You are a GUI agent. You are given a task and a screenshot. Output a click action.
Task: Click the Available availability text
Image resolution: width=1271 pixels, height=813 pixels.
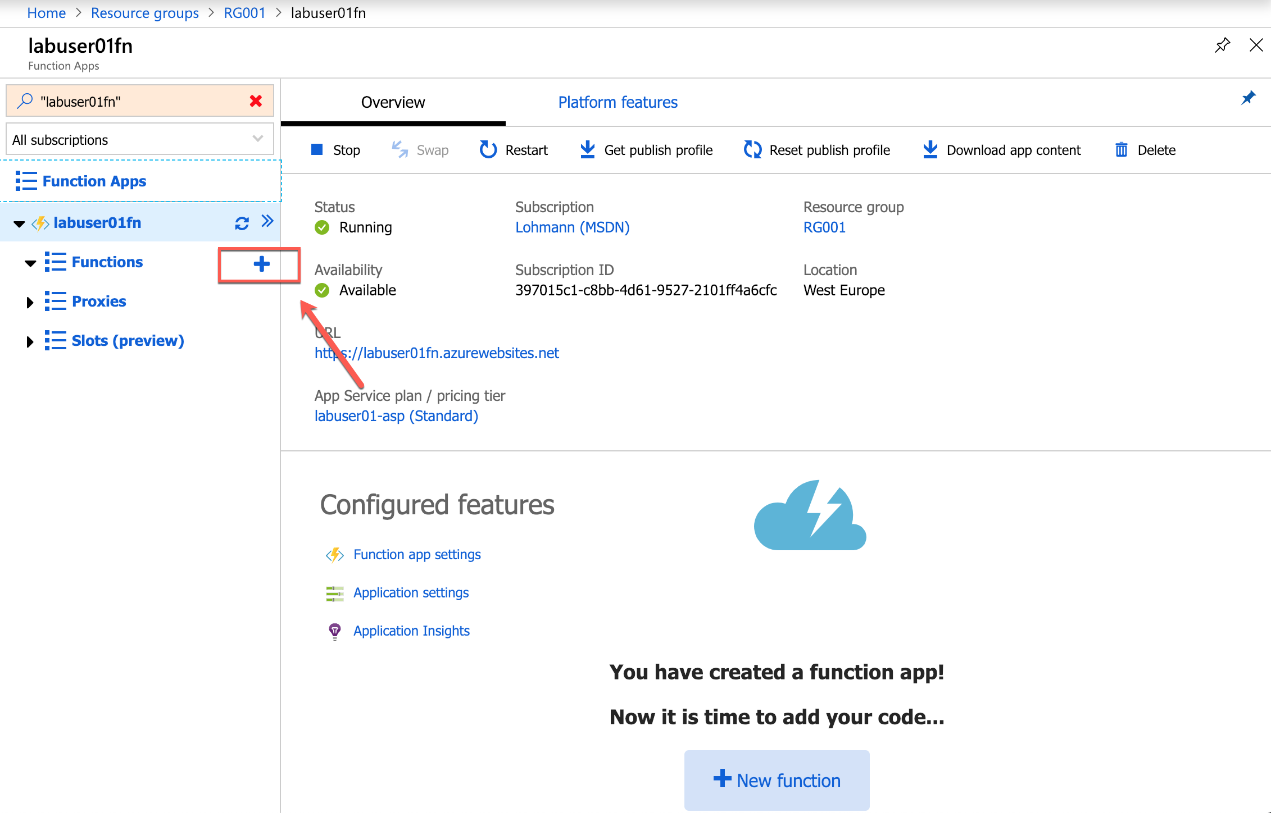pyautogui.click(x=367, y=290)
